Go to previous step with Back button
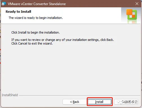Screen dimensions: 142x108 [74, 102]
